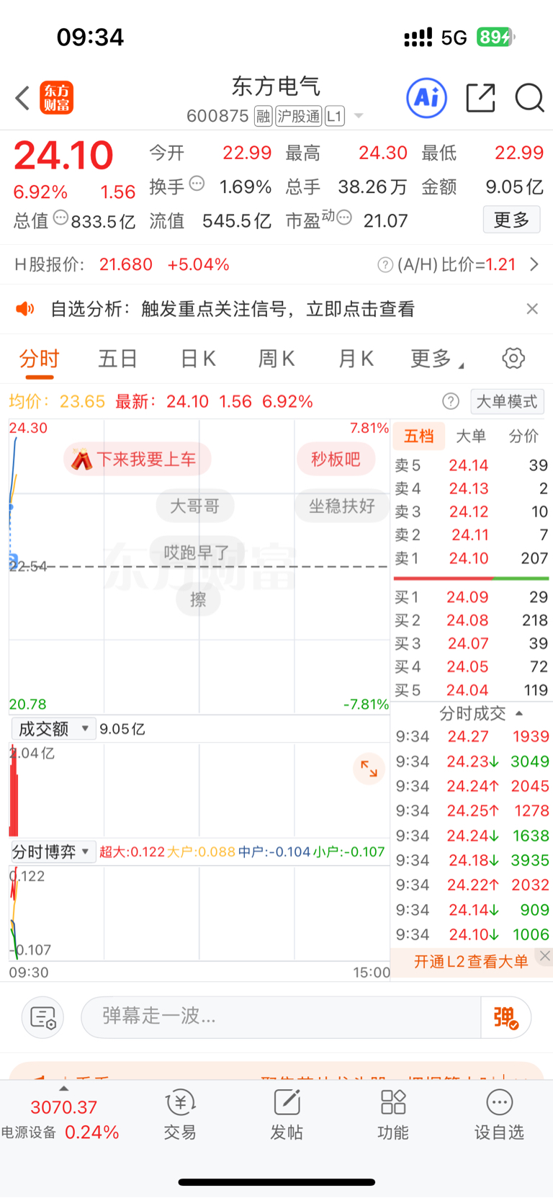The width and height of the screenshot is (553, 1198).
Task: Open the Ai assistant icon
Action: [x=426, y=97]
